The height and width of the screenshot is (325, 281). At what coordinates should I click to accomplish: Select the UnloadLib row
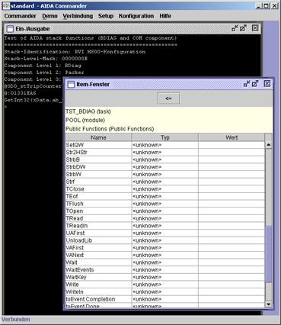point(165,240)
